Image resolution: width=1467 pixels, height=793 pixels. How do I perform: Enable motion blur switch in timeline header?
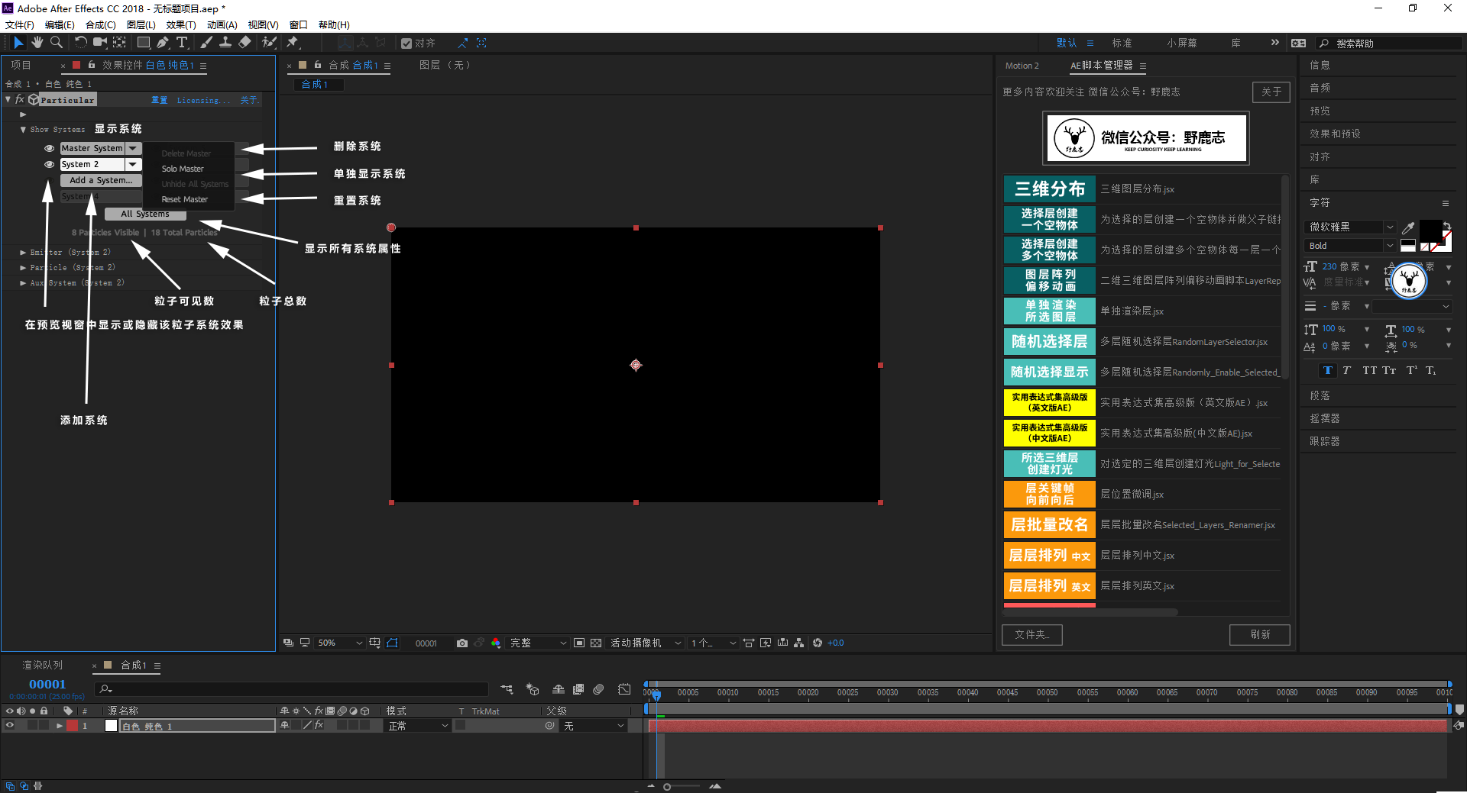[598, 689]
